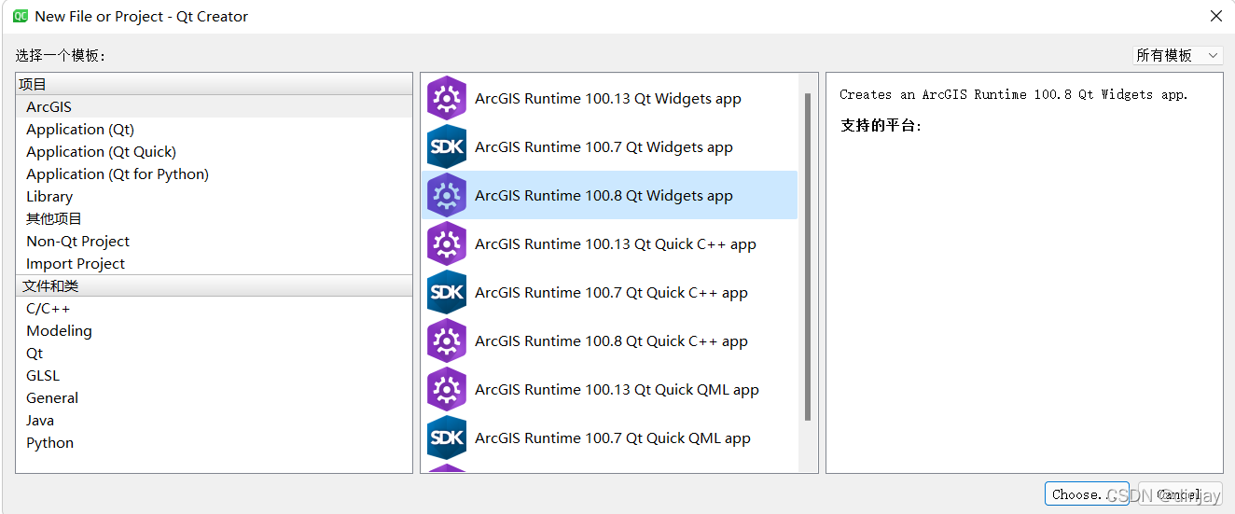Screen dimensions: 1235x514
Task: Select ArcGIS Runtime 100.13 Qt Widgets app template
Action: coord(609,98)
